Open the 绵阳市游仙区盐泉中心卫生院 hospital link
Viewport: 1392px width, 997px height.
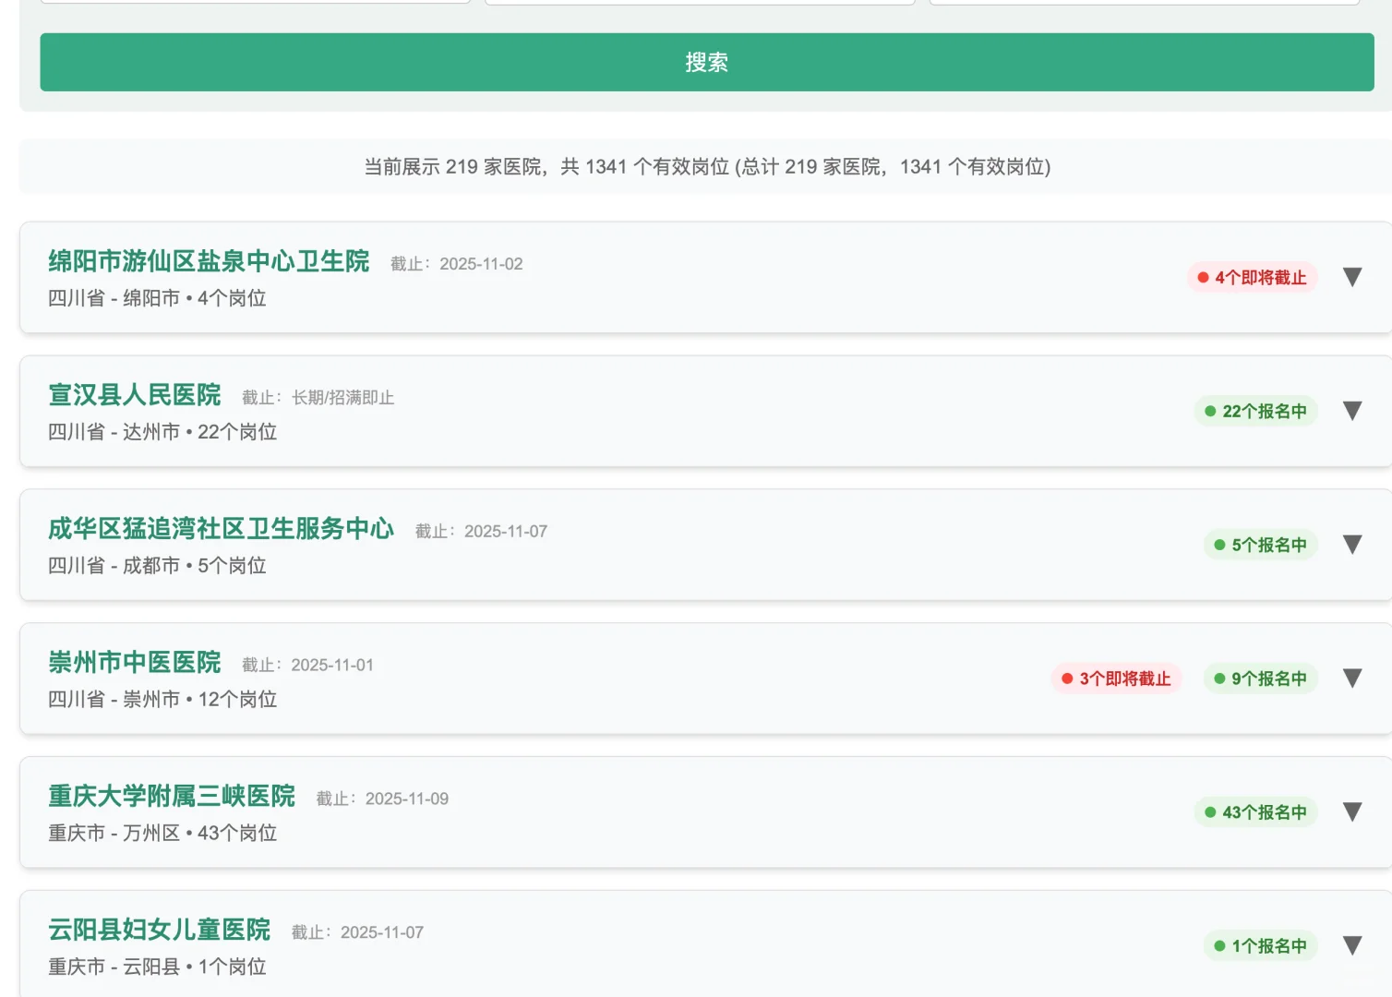[210, 262]
